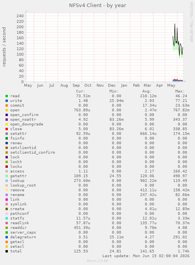Click the server_caps legend label

pyautogui.click(x=23, y=232)
